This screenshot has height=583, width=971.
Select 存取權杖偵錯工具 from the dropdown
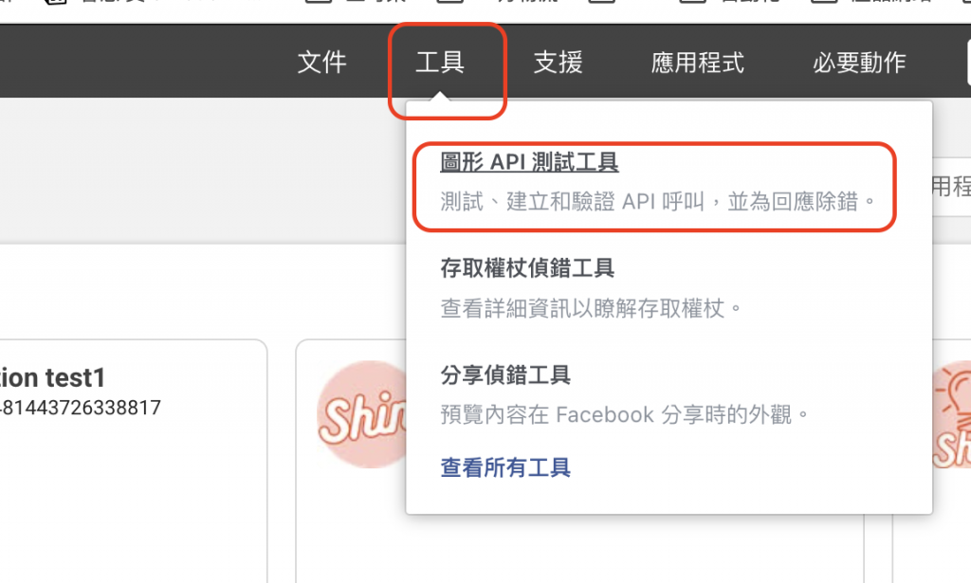pos(527,268)
